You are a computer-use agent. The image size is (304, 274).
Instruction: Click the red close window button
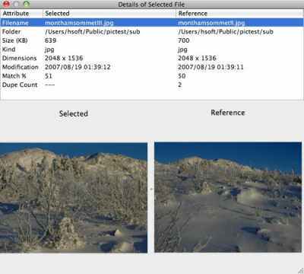click(6, 4)
